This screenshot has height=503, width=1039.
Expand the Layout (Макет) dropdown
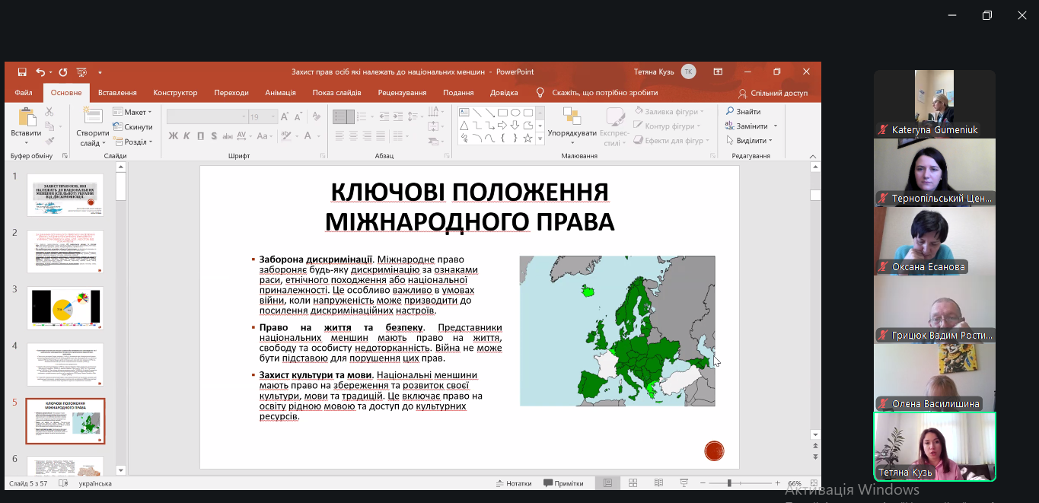click(x=132, y=113)
